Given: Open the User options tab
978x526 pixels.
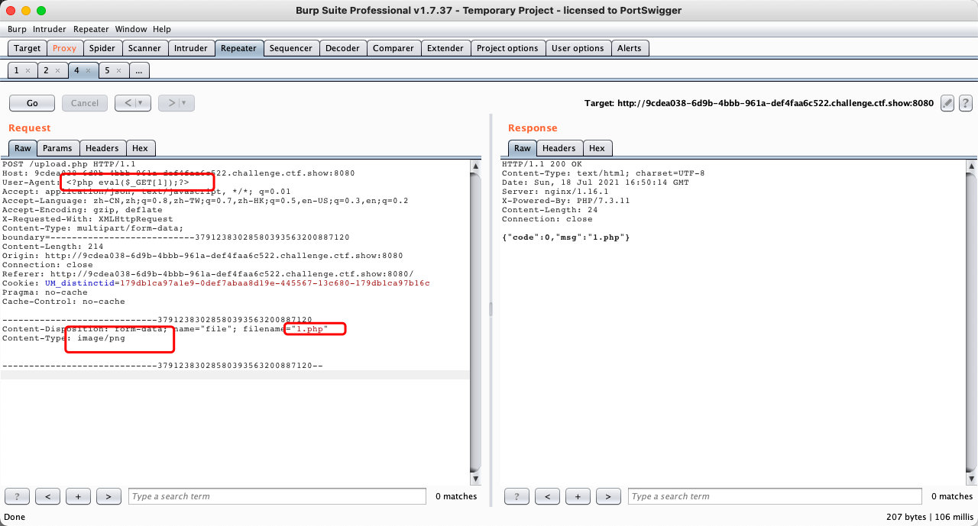Looking at the screenshot, I should coord(578,48).
